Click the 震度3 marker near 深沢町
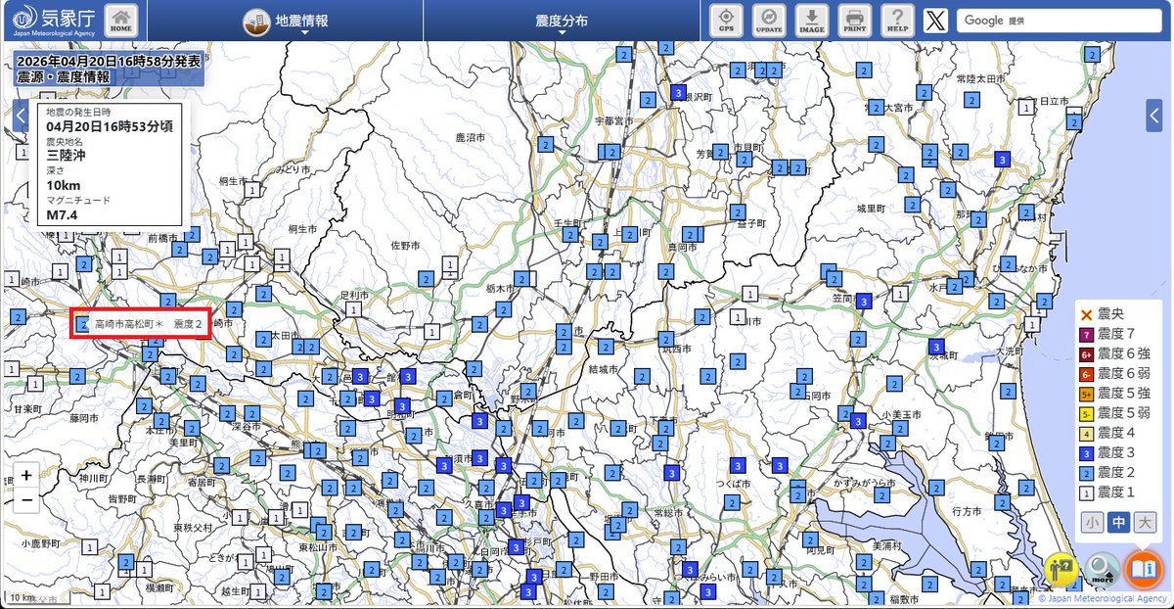The width and height of the screenshot is (1174, 609). point(679,92)
